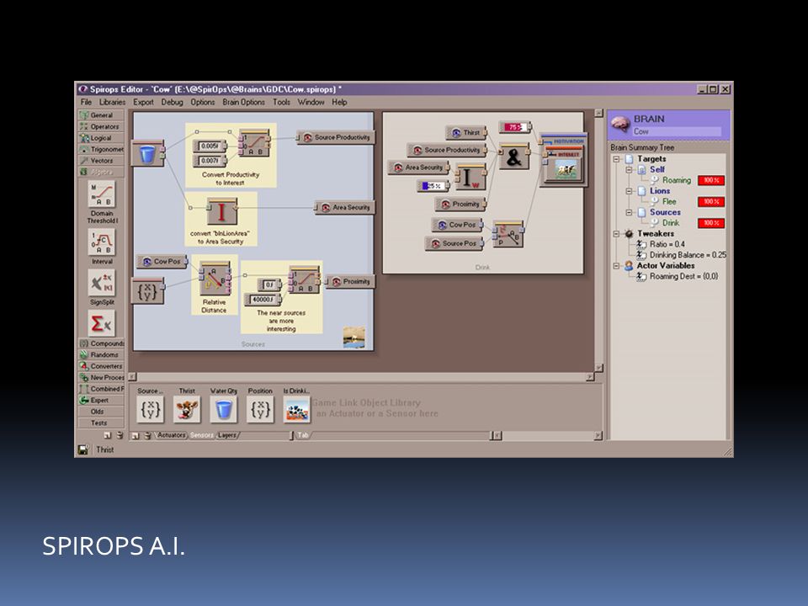Open the Expert category button
808x606 pixels.
coord(102,400)
